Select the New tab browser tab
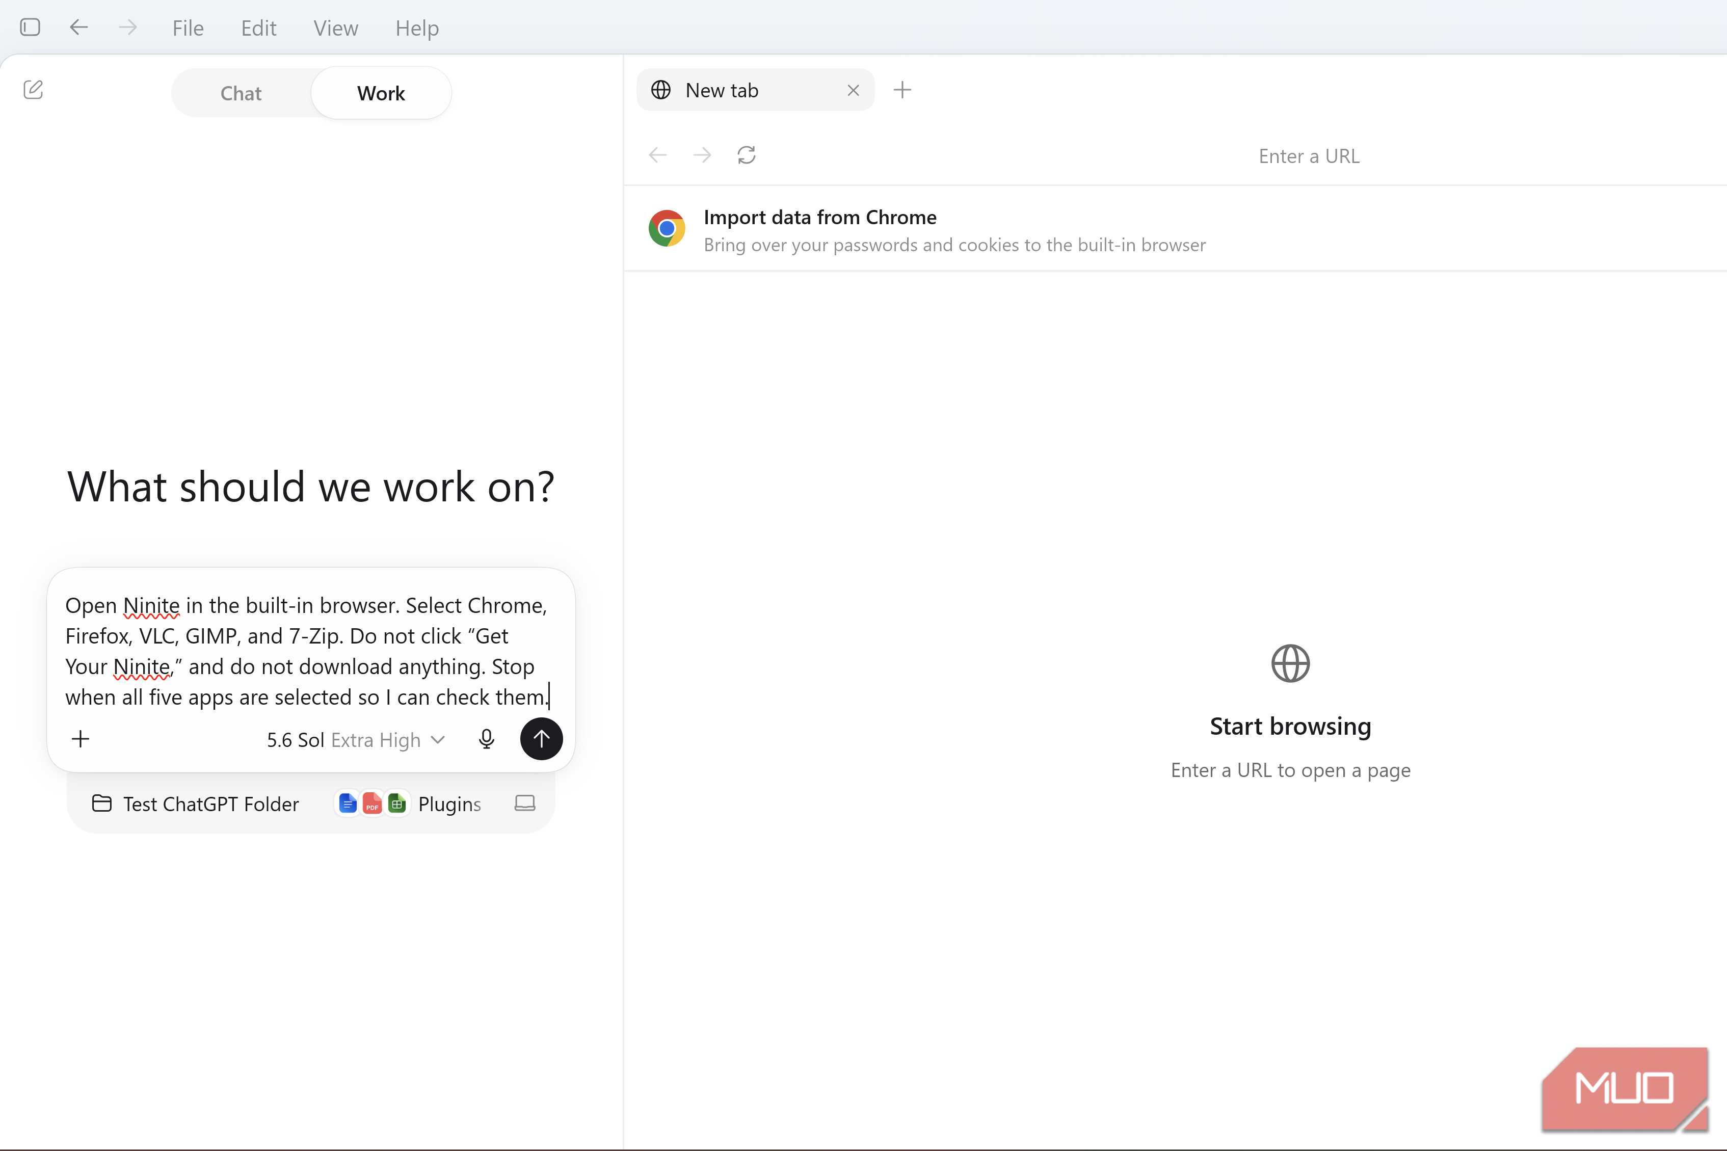 point(755,90)
